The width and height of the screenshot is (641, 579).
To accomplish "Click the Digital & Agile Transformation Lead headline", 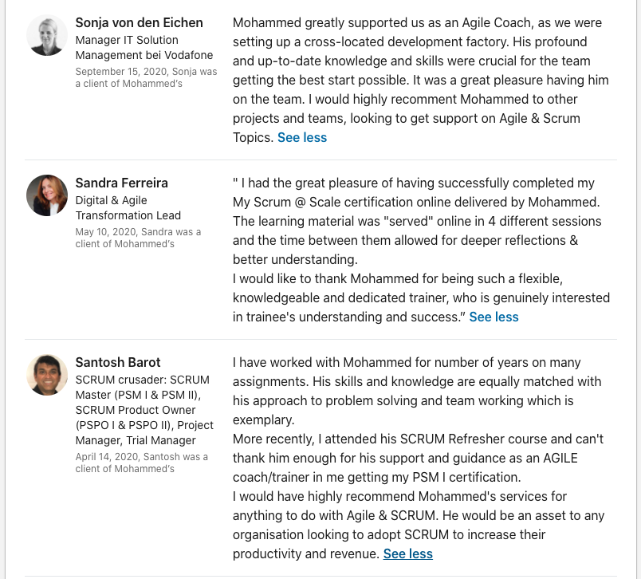I will coord(128,207).
